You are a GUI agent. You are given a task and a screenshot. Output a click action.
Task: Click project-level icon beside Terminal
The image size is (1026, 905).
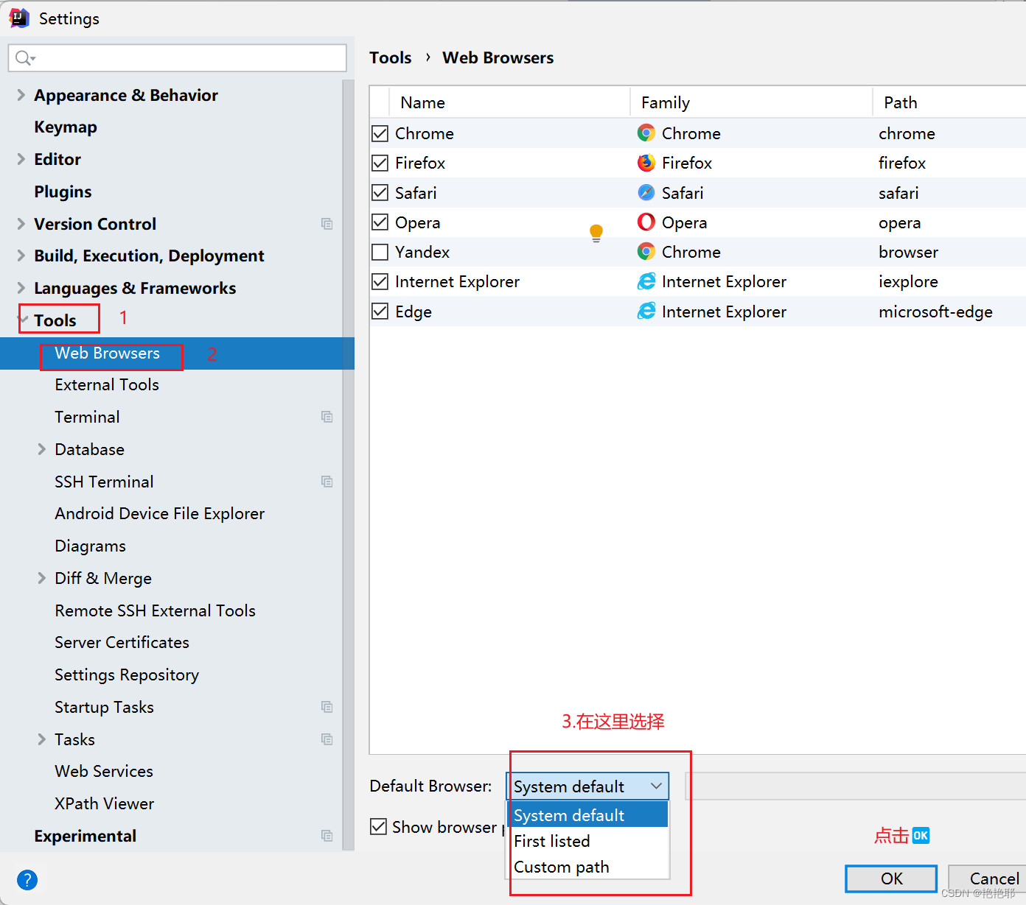click(x=327, y=417)
